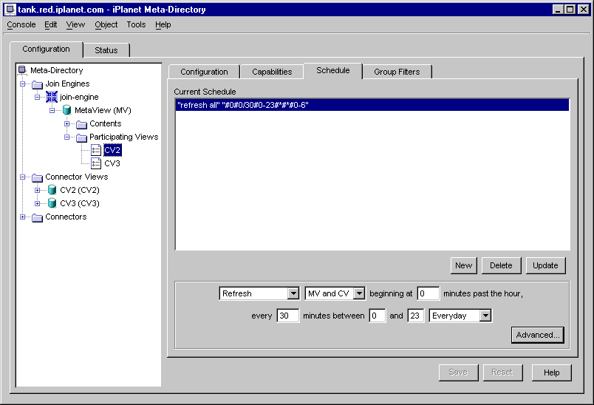
Task: Select the highlighted CV2 tree label
Action: (112, 151)
